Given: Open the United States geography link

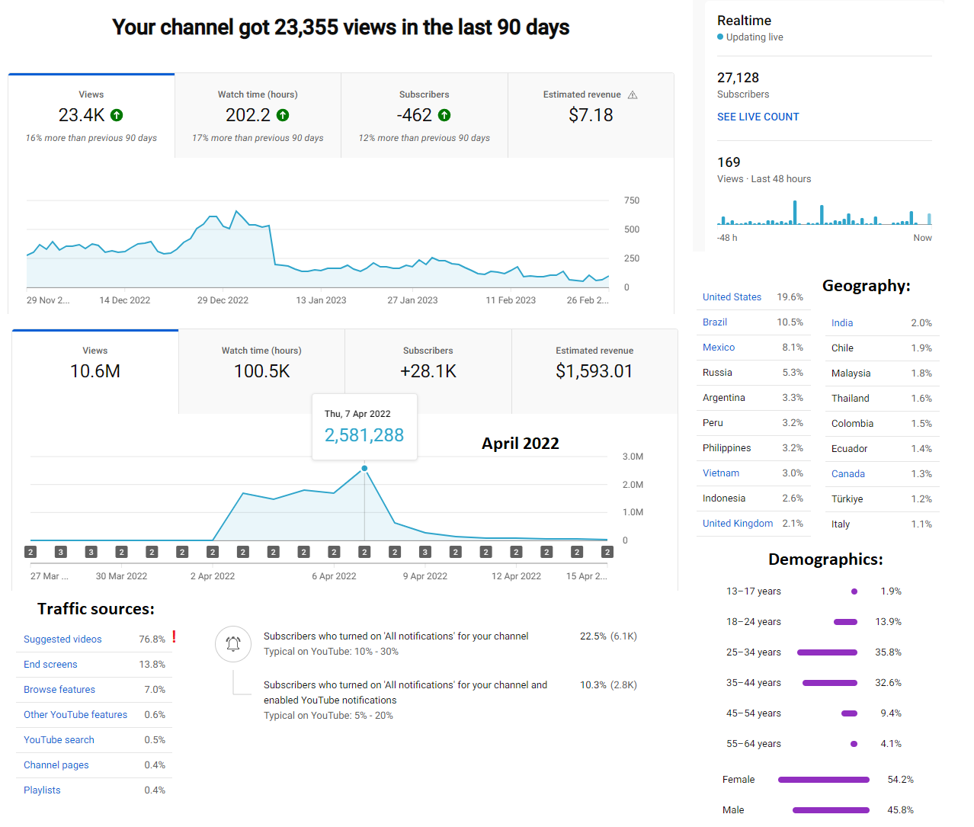Looking at the screenshot, I should pos(732,297).
